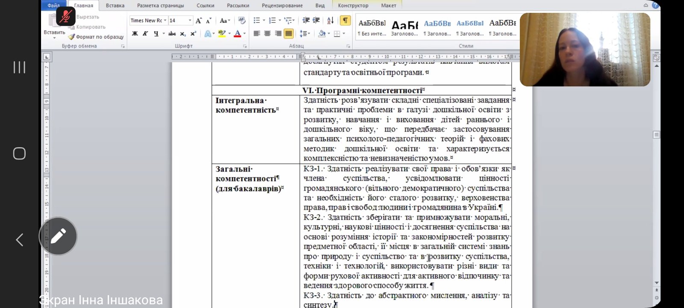Open Word help question mark

(x=655, y=5)
